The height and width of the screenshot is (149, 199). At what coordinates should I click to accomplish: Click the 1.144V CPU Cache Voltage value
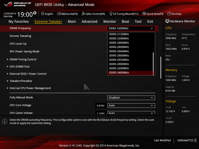(x=101, y=113)
